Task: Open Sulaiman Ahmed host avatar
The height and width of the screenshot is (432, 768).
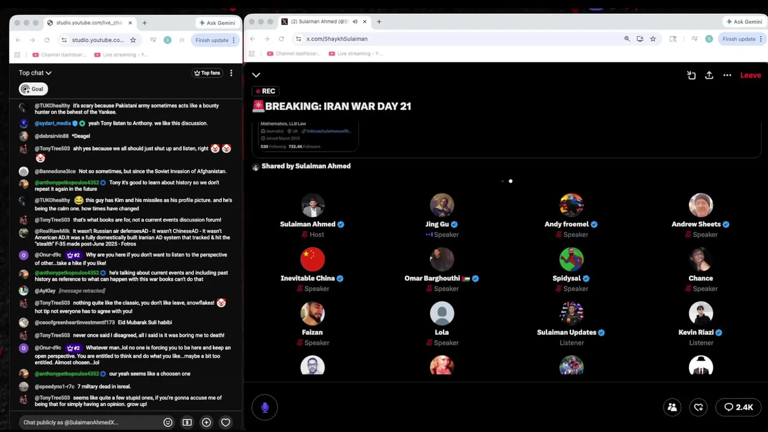Action: 313,205
